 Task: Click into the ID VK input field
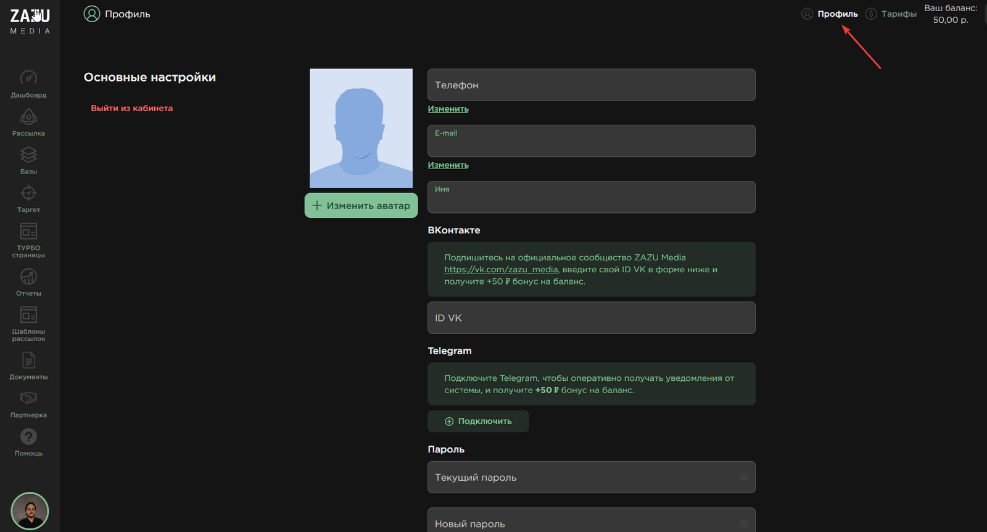click(x=591, y=318)
